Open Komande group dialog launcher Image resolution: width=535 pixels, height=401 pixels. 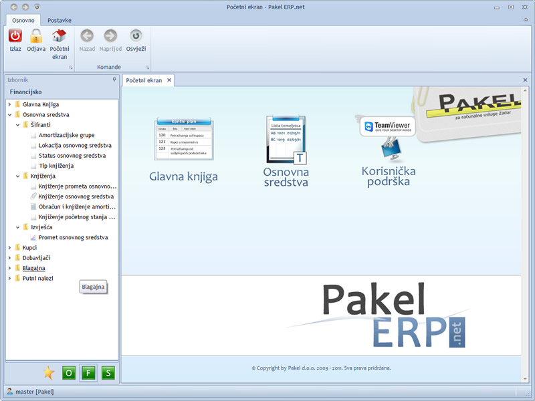tap(147, 68)
